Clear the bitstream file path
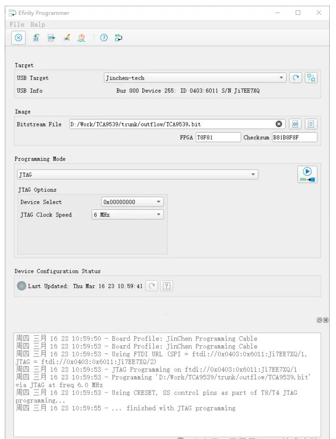 (279, 124)
